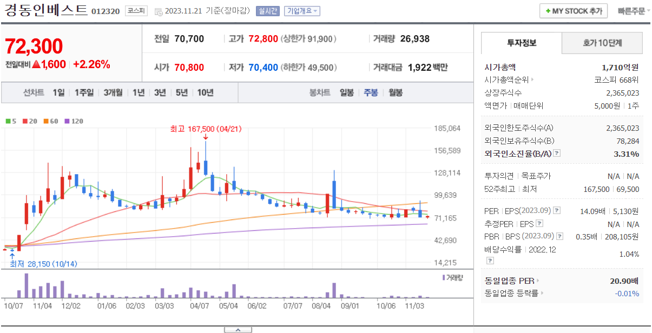Click the 거래량 value 26,938
Image resolution: width=652 pixels, height=333 pixels.
click(x=415, y=39)
